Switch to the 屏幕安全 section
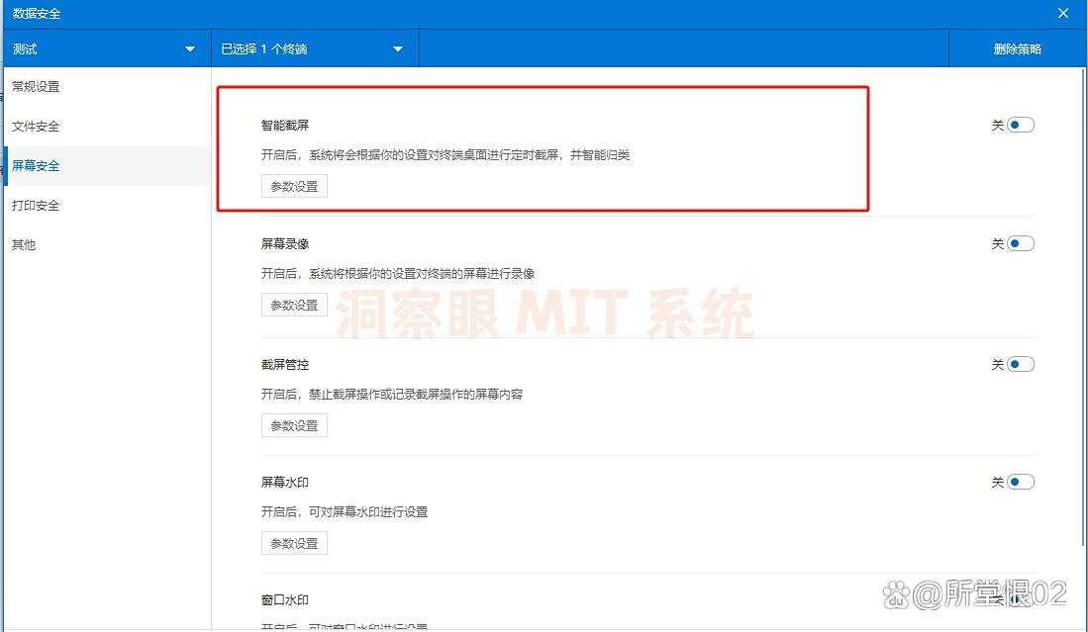1088x632 pixels. (36, 165)
